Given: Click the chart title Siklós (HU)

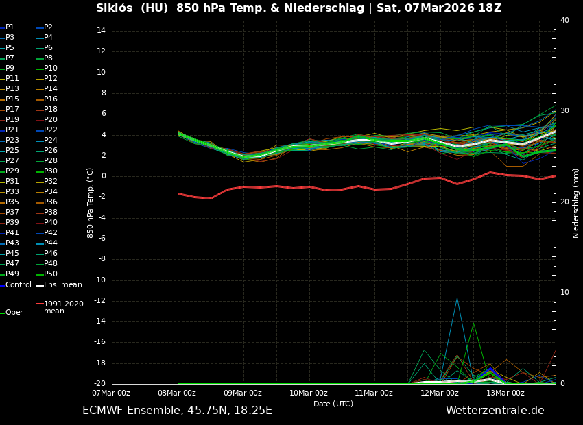Looking at the screenshot, I should (x=135, y=8).
